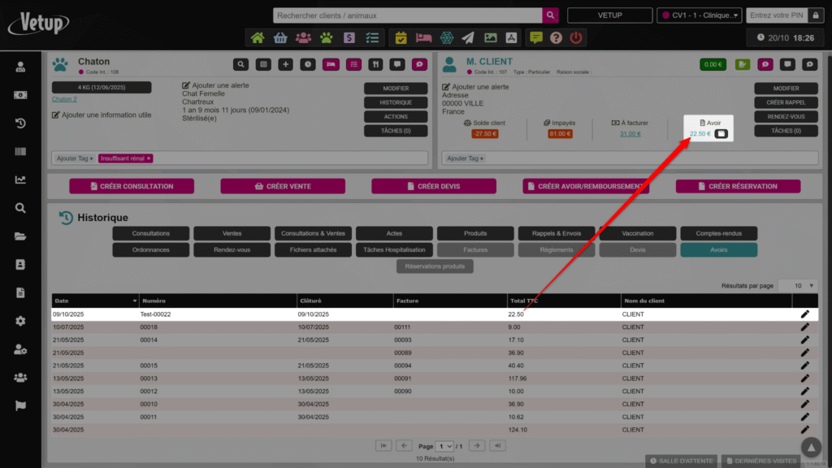Remove the Insuffisant rénal tag

click(x=149, y=158)
